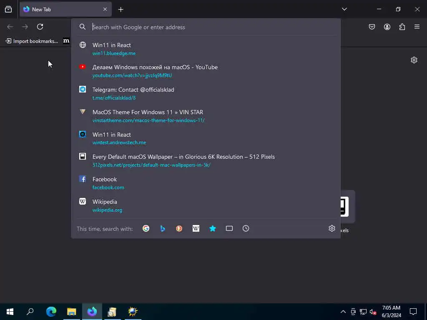Select the Facebook suggestion
This screenshot has width=427, height=320.
tap(206, 183)
